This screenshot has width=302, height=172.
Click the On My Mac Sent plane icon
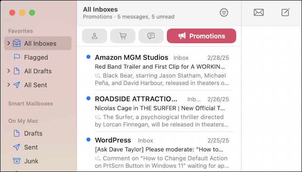(17, 147)
